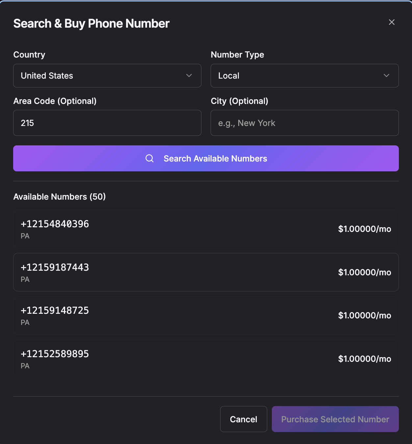
Task: Select phone number +12159148725
Action: pos(206,315)
